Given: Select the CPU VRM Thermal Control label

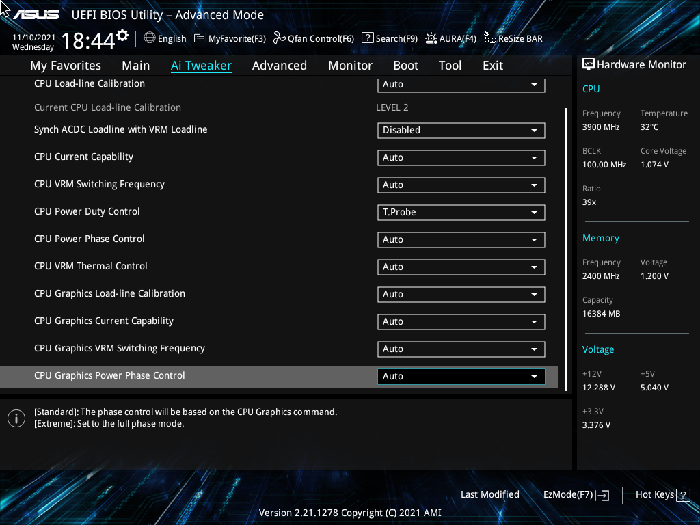Looking at the screenshot, I should pyautogui.click(x=91, y=266).
